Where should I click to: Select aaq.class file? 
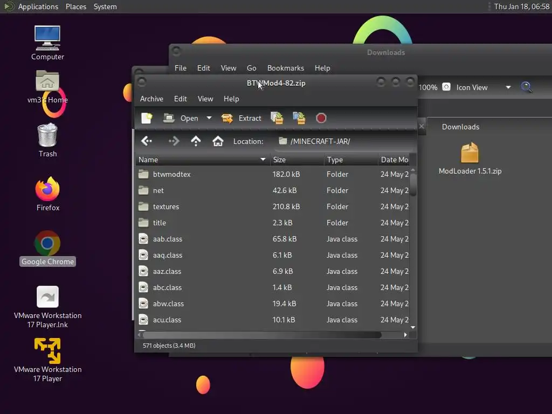pyautogui.click(x=272, y=255)
